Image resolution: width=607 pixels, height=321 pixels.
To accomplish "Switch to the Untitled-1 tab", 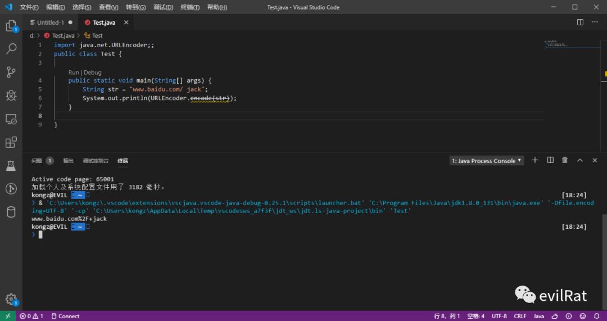I will point(50,22).
